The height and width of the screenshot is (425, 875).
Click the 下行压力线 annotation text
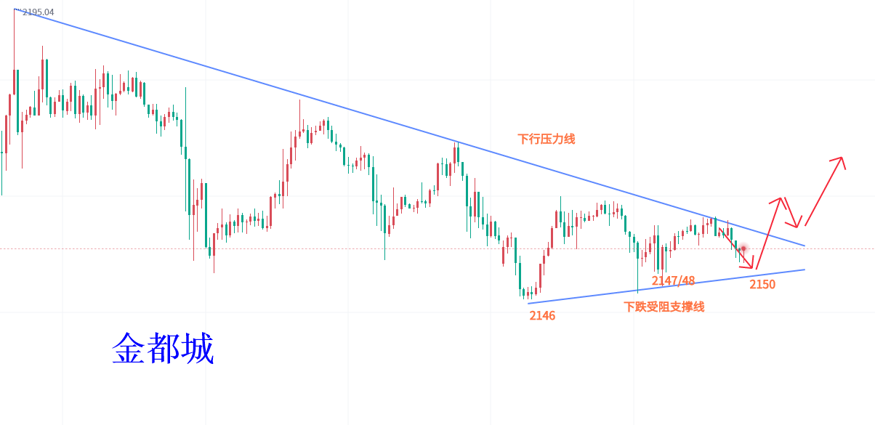click(546, 139)
